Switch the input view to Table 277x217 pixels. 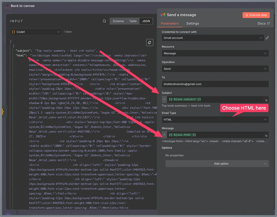point(133,21)
